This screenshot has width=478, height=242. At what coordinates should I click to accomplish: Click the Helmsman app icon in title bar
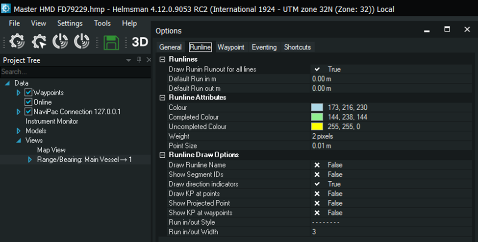[x=6, y=8]
